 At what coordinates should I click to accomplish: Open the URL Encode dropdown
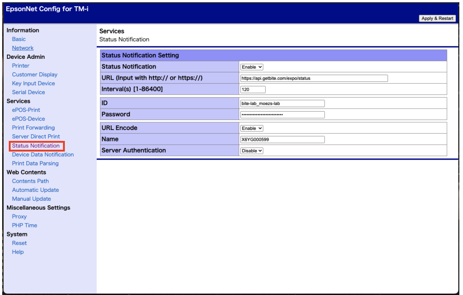coord(252,128)
